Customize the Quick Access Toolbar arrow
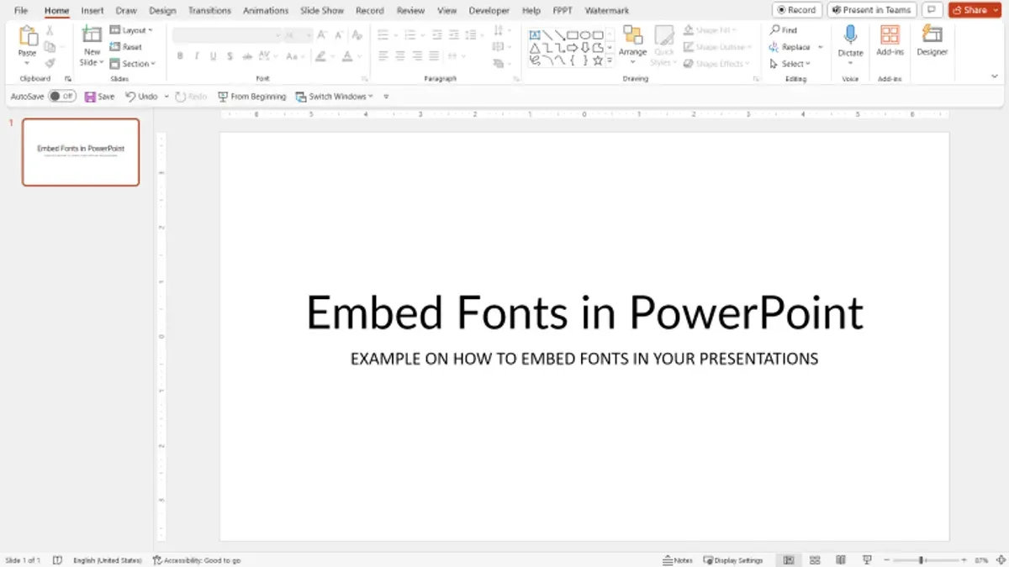Image resolution: width=1009 pixels, height=567 pixels. [386, 97]
